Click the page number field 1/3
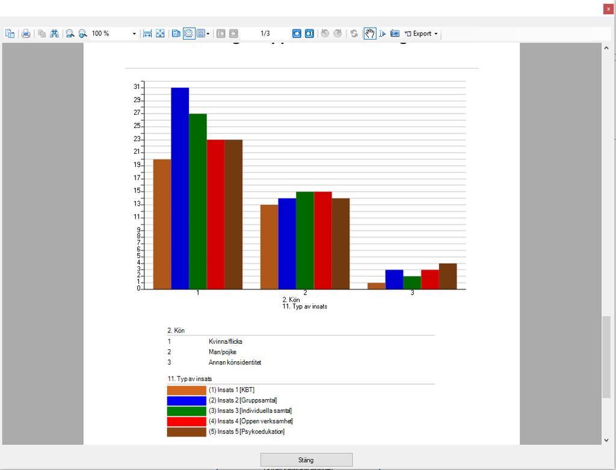Viewport: 616px width, 470px height. 265,34
